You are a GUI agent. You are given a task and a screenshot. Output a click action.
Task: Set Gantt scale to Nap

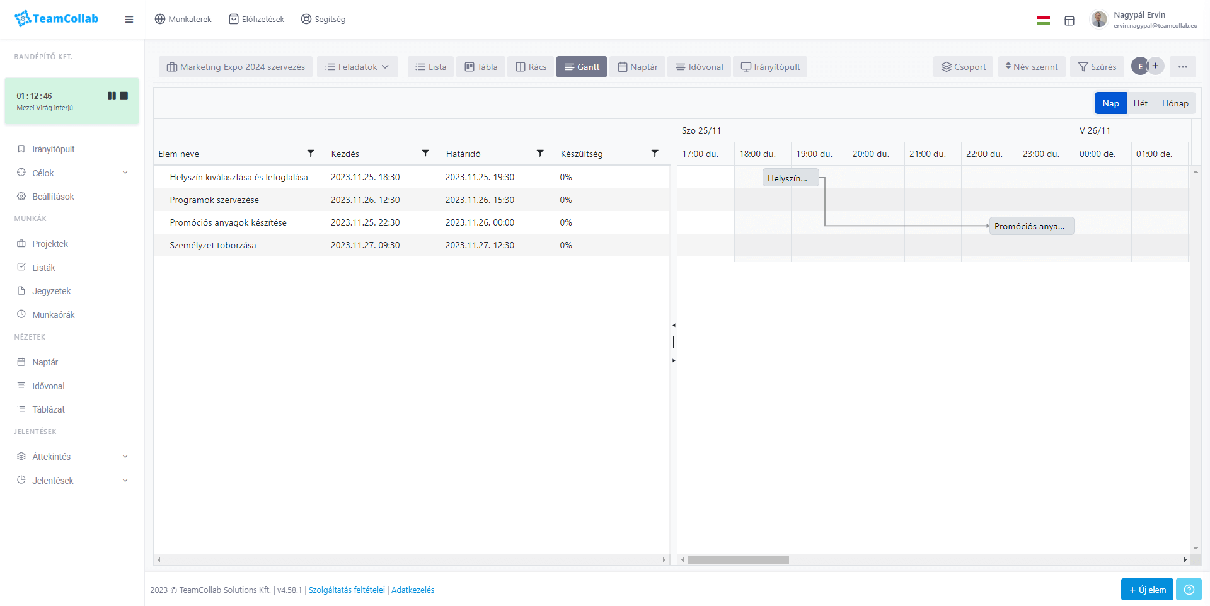1110,103
